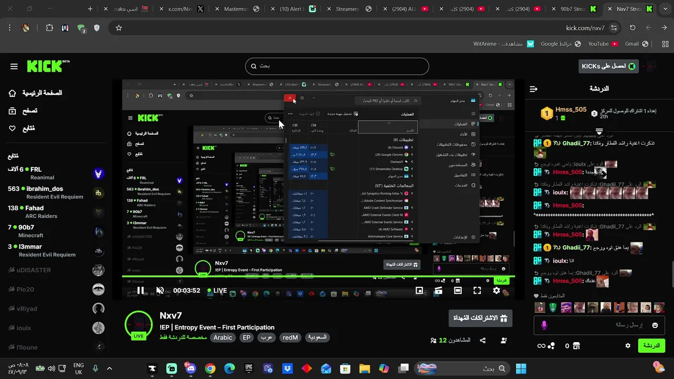Viewport: 674px width, 379px height.
Task: Open the player settings gear
Action: [x=497, y=291]
